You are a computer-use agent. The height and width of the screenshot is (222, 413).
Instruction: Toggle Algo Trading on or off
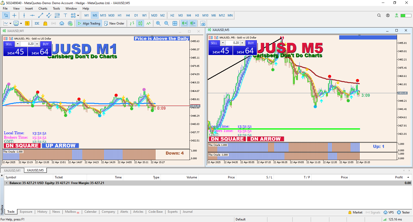point(89,23)
